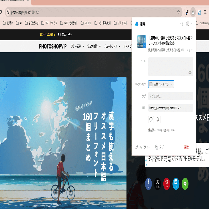This screenshot has height=209, width=209.
Task: Click inside the ノート text area
Action: [171, 67]
